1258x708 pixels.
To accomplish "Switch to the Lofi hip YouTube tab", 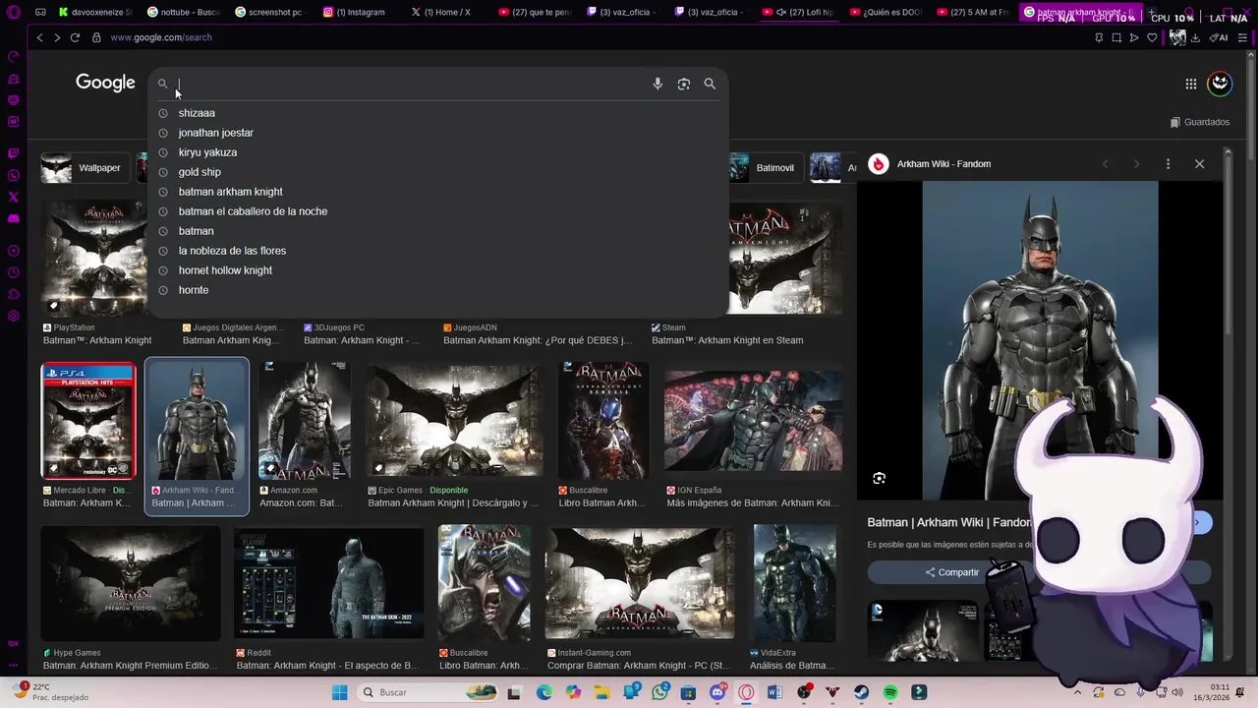I will tap(798, 12).
